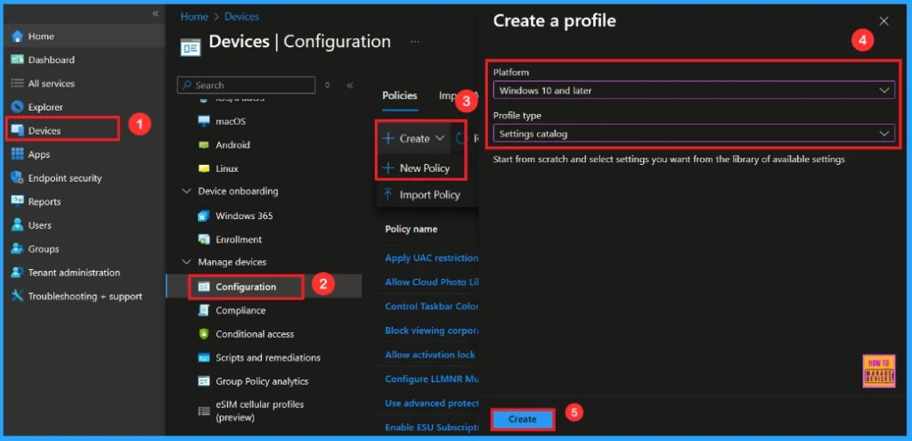Open the Reports icon
The image size is (912, 441).
pos(18,201)
